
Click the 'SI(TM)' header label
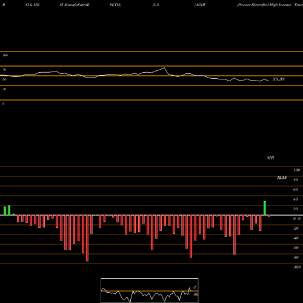click(x=115, y=5)
